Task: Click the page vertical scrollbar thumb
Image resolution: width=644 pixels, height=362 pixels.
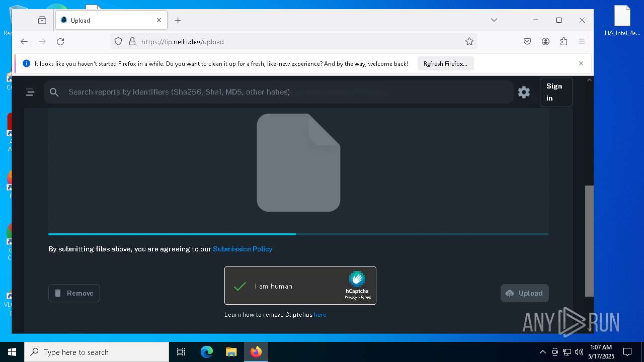Action: [589, 241]
